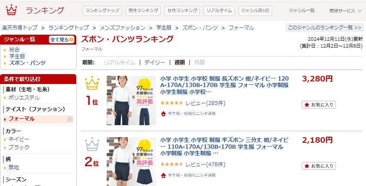The width and height of the screenshot is (366, 186).
Task: Select ポリエステル material filter
Action: 24,98
